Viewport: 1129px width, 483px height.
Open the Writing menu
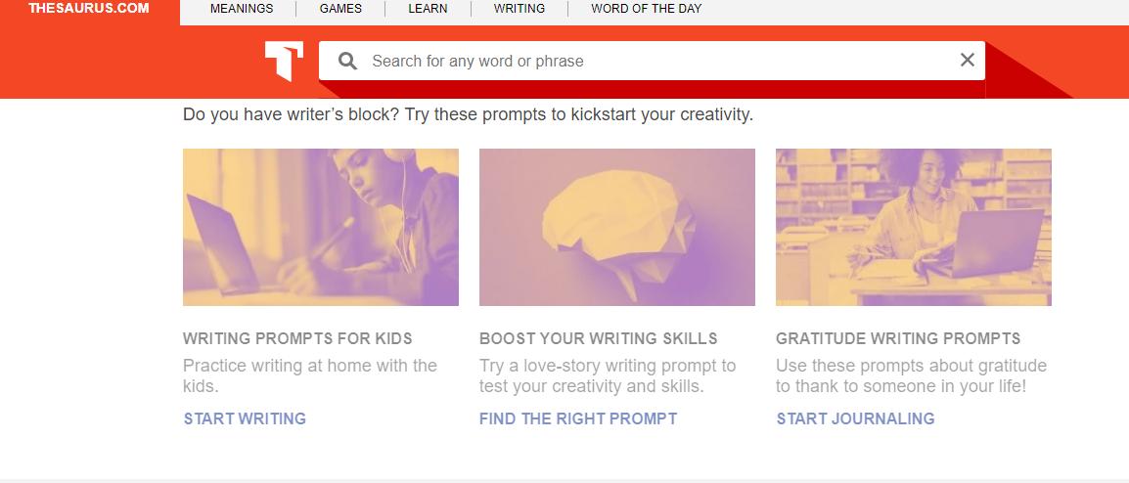[519, 9]
